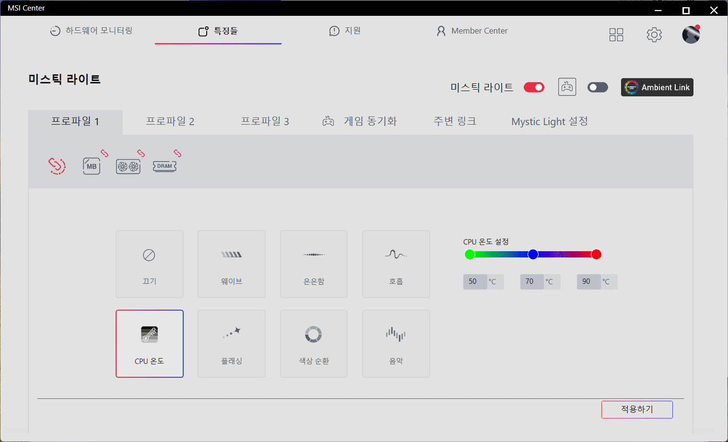The image size is (728, 442).
Task: Click the Ambient Link button
Action: click(x=657, y=87)
